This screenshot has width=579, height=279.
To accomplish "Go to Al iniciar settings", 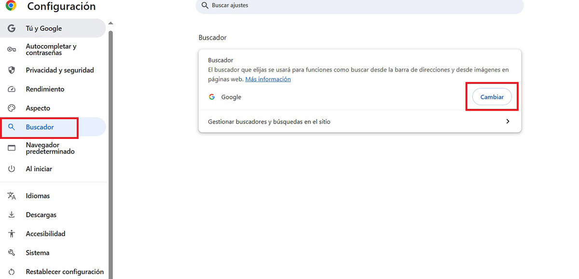I will click(x=53, y=169).
